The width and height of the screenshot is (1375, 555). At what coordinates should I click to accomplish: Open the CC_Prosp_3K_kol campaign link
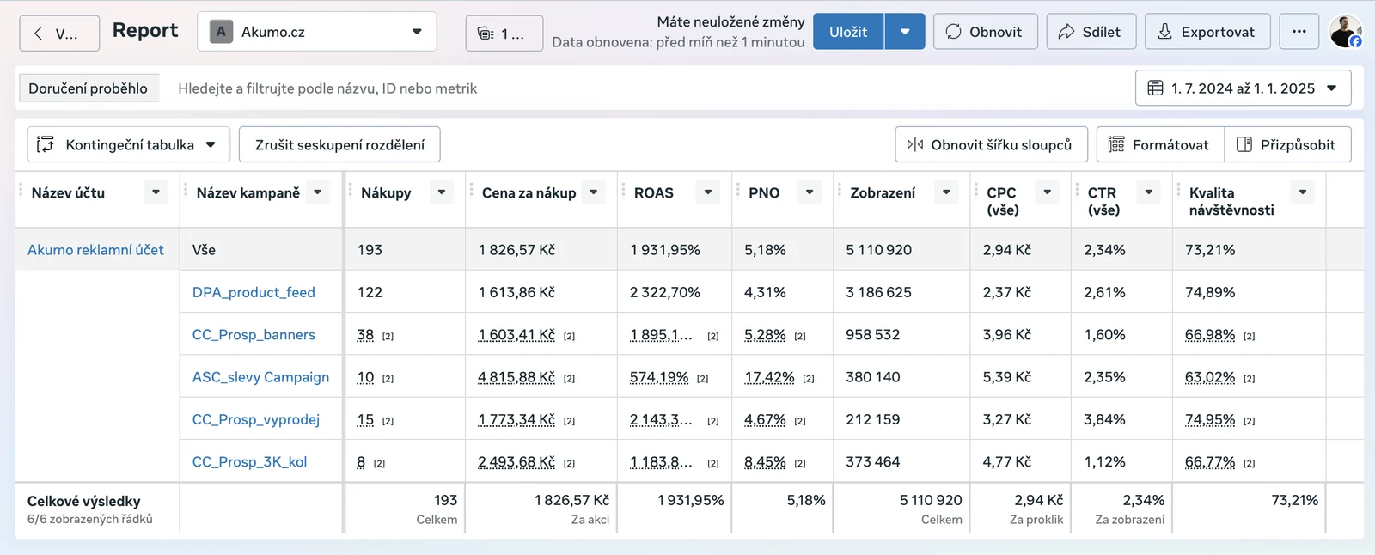[249, 462]
